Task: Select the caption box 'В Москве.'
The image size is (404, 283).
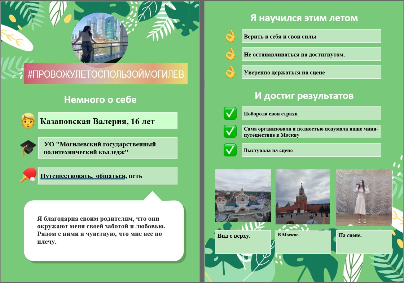Action: click(303, 242)
